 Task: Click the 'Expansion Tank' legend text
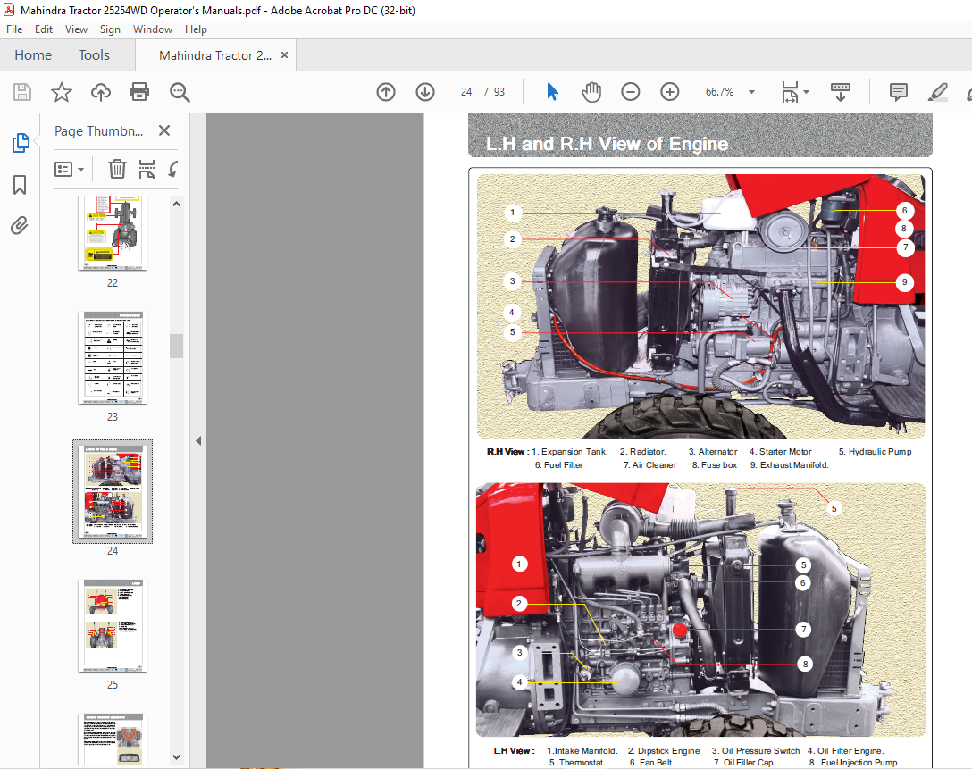tap(574, 452)
